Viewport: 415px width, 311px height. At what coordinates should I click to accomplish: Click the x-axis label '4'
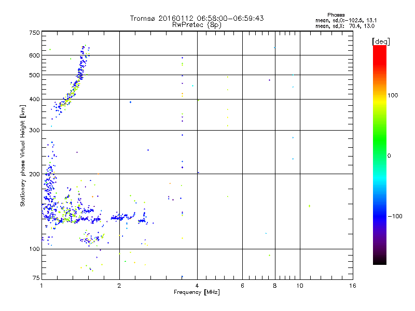point(197,286)
